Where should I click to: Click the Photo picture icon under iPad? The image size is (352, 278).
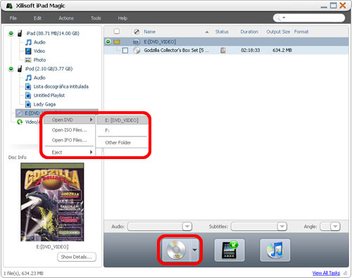pos(28,60)
